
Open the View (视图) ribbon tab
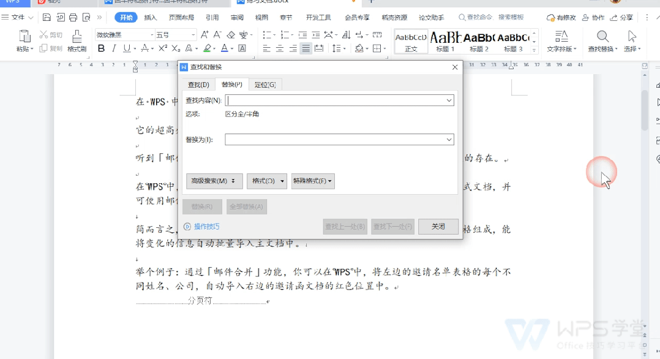[x=261, y=17]
